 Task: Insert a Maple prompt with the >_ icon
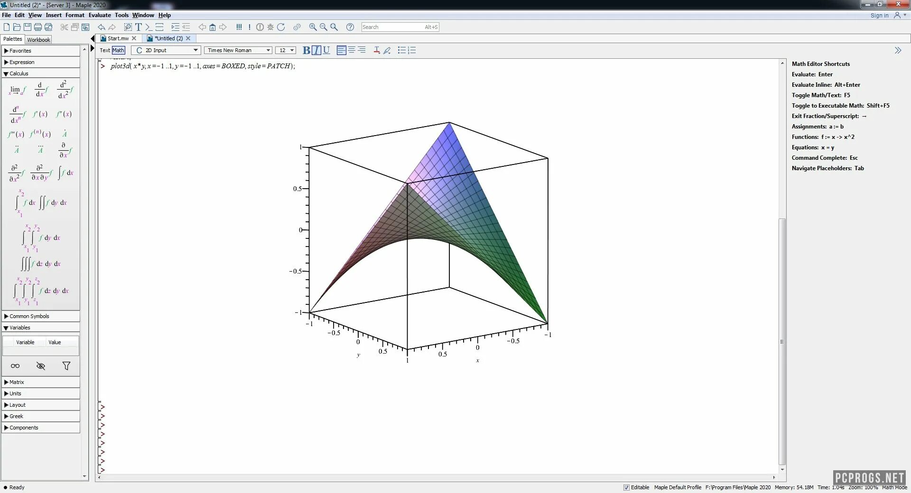149,27
